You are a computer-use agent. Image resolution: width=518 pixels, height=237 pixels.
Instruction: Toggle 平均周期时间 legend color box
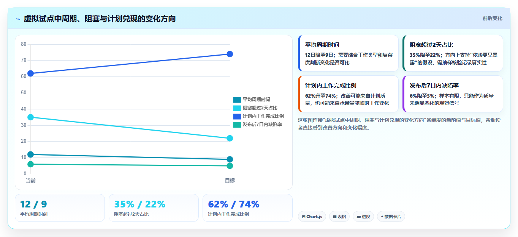pos(237,100)
